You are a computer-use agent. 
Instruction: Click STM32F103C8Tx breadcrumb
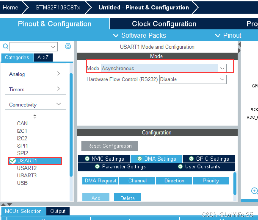(x=58, y=8)
